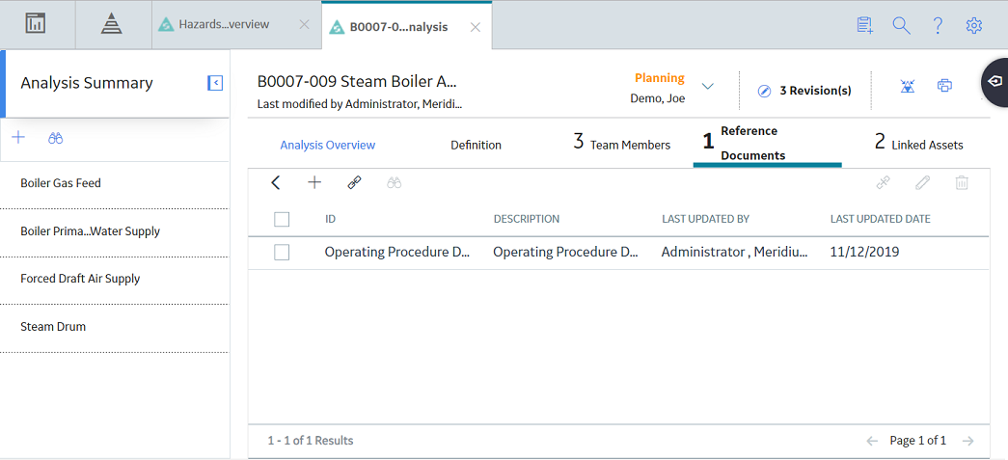Click the grid binoculars search icon
Viewport: 1008px width, 460px height.
(x=395, y=183)
